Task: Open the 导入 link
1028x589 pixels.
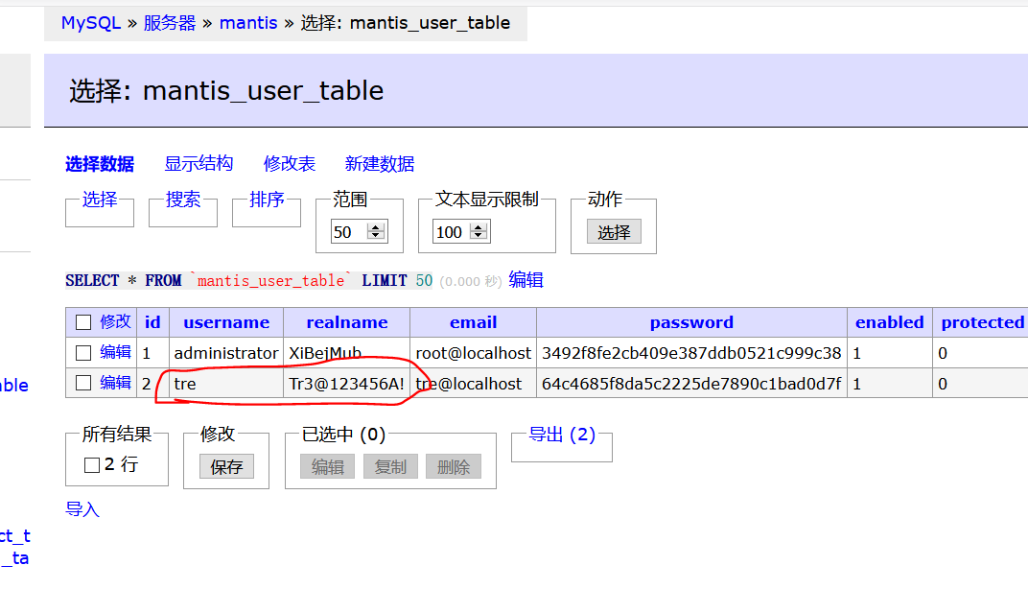Action: 82,509
